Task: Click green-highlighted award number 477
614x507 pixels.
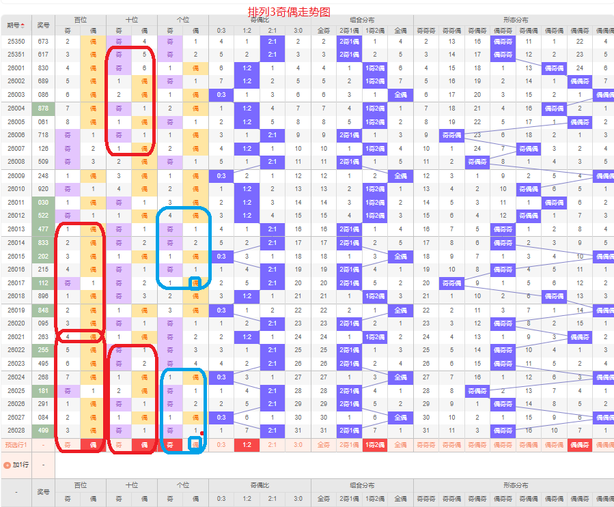Action: pos(43,229)
